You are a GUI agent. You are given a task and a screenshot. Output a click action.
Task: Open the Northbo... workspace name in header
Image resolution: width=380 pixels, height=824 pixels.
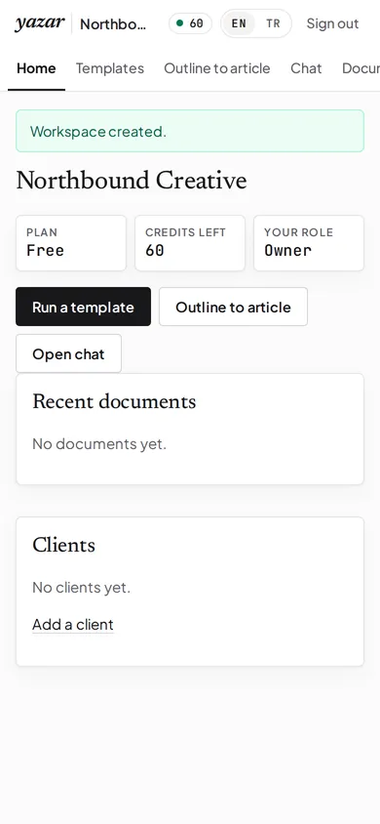coord(113,23)
